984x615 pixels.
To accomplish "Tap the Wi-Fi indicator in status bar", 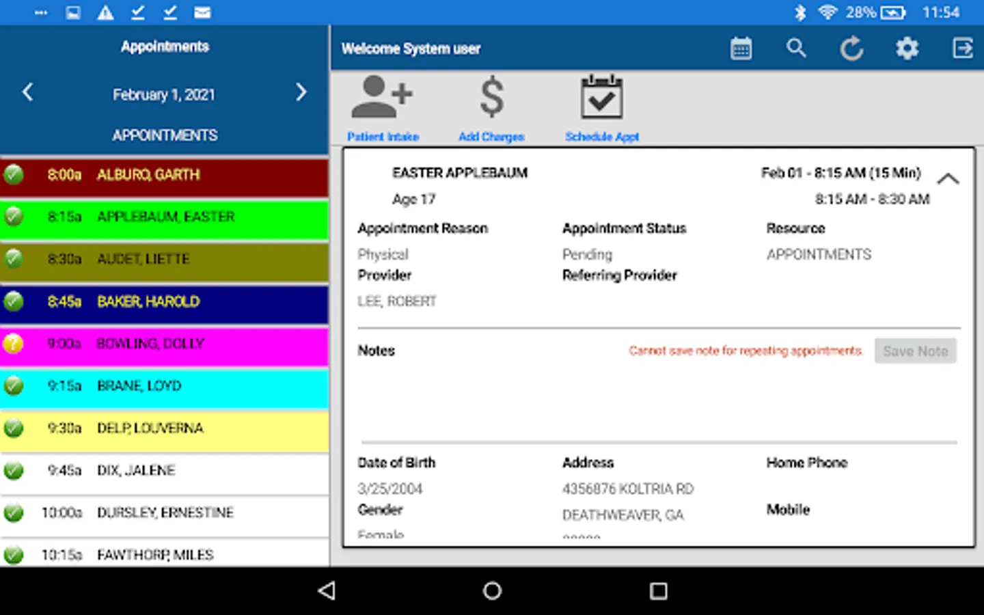I will click(828, 12).
